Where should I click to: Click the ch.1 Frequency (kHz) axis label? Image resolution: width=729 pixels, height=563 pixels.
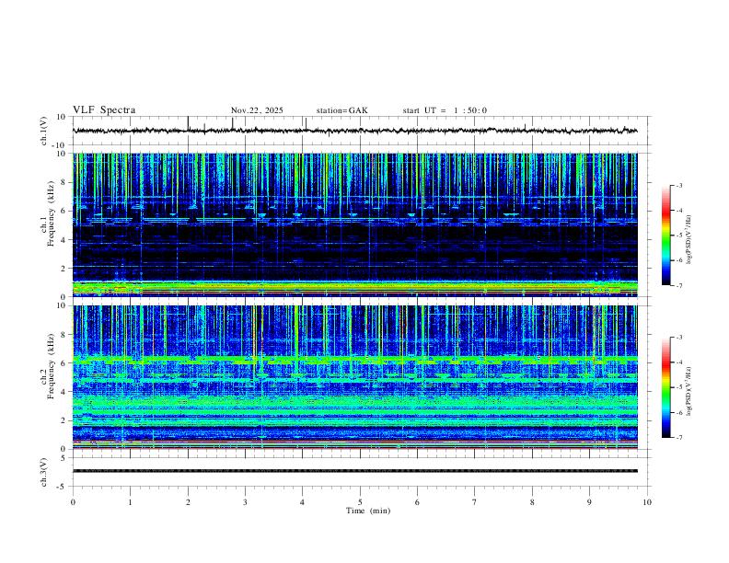pos(48,215)
